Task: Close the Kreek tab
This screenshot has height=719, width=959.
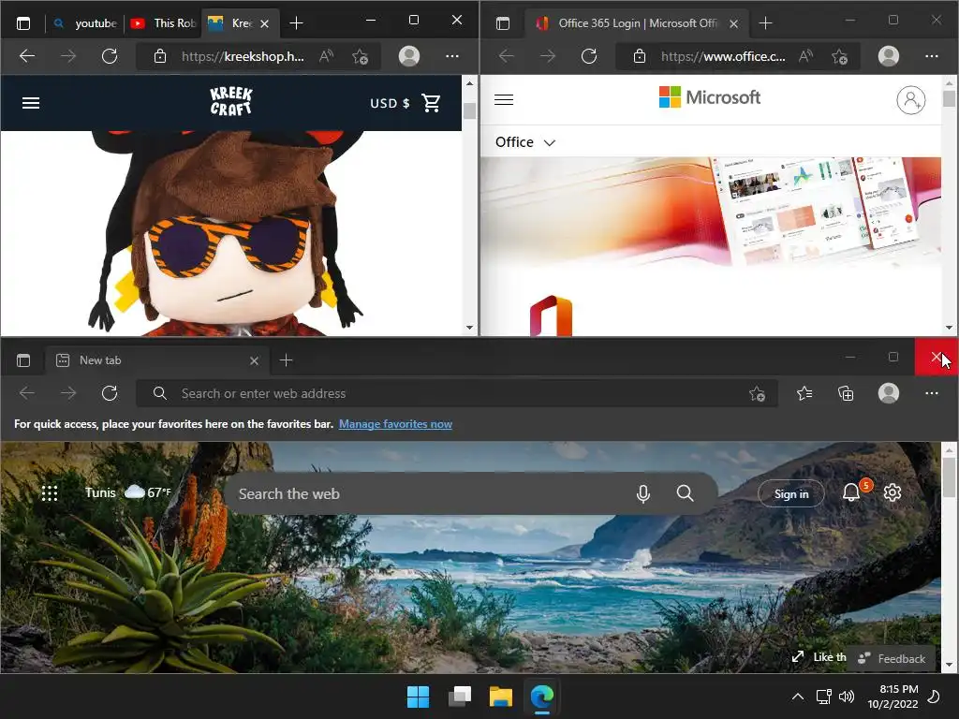Action: [x=264, y=23]
